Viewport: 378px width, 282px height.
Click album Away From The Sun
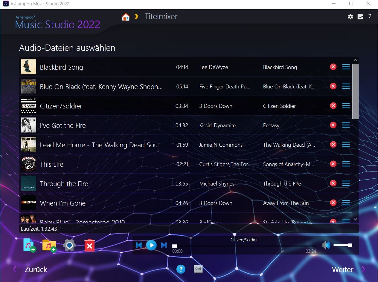pos(286,203)
